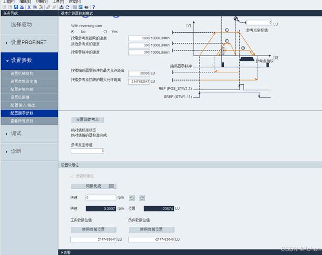322x255 pixels.
Task: Click the Copy toolbar icon
Action: pyautogui.click(x=35, y=7)
